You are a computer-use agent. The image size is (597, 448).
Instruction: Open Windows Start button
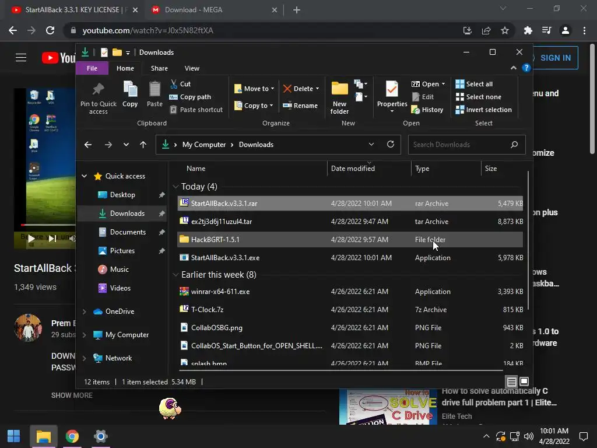point(14,436)
